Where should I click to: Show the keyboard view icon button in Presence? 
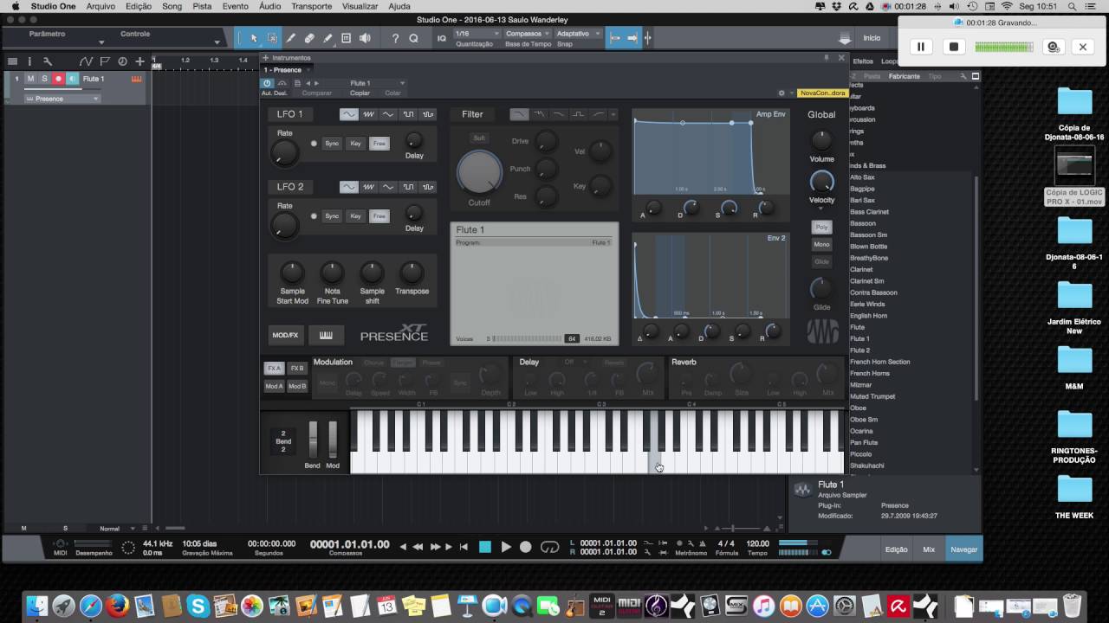coord(327,335)
